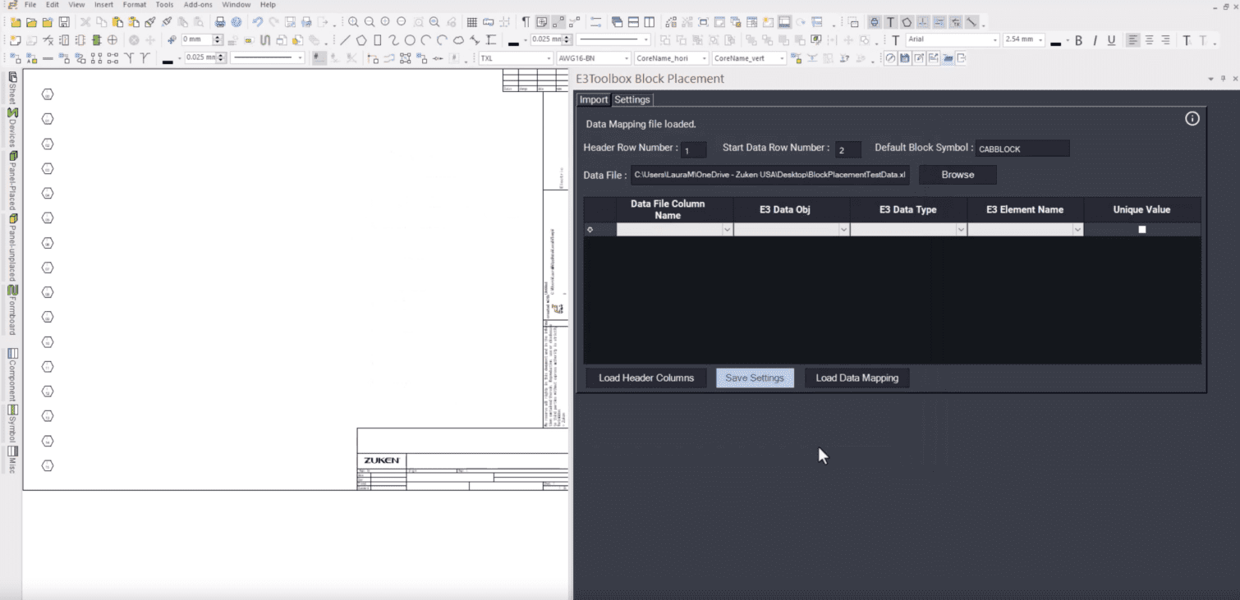The width and height of the screenshot is (1240, 600).
Task: Click the Zoom out magnifier icon
Action: click(x=370, y=22)
